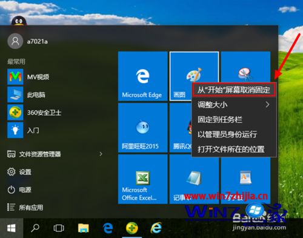Open File Explorer on taskbar
The height and width of the screenshot is (238, 303).
coord(84,228)
